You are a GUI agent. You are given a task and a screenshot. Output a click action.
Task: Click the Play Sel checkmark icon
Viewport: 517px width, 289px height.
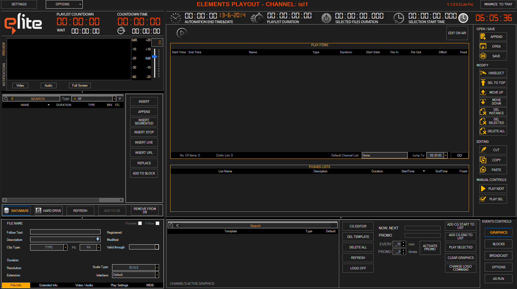click(483, 199)
